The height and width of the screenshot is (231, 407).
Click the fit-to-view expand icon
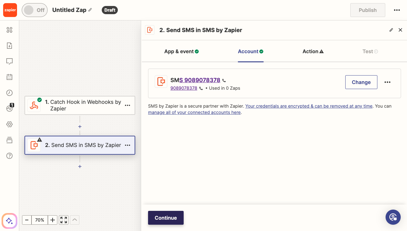pos(64,220)
